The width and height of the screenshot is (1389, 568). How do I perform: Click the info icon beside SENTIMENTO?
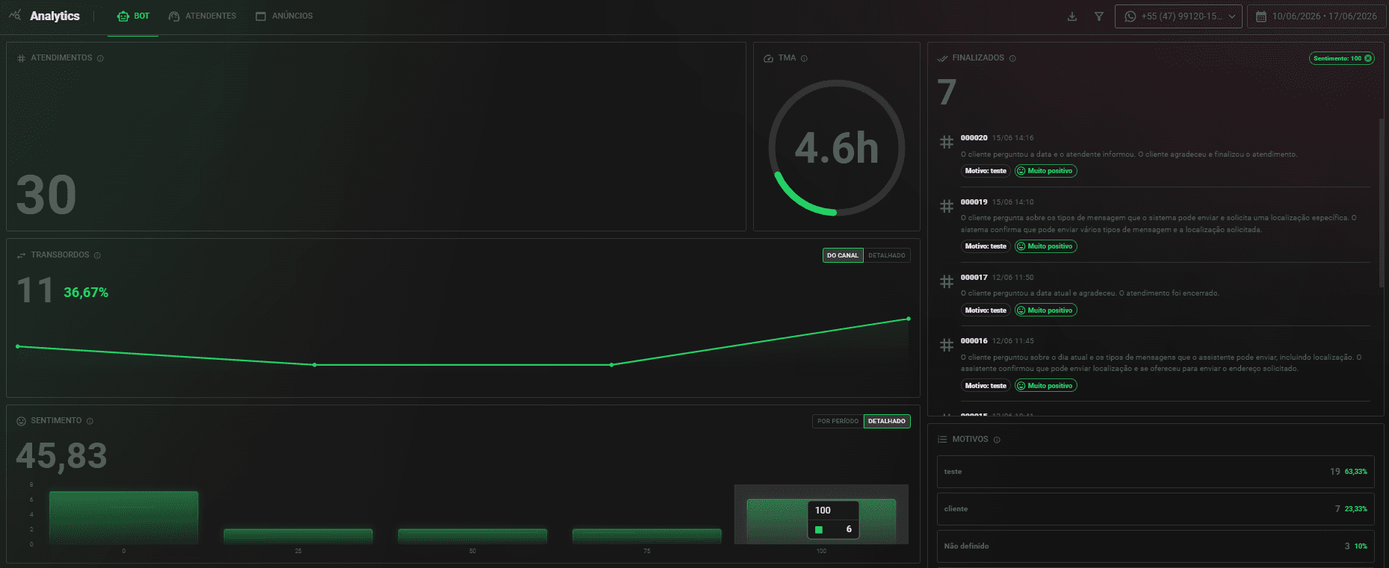[x=90, y=421]
